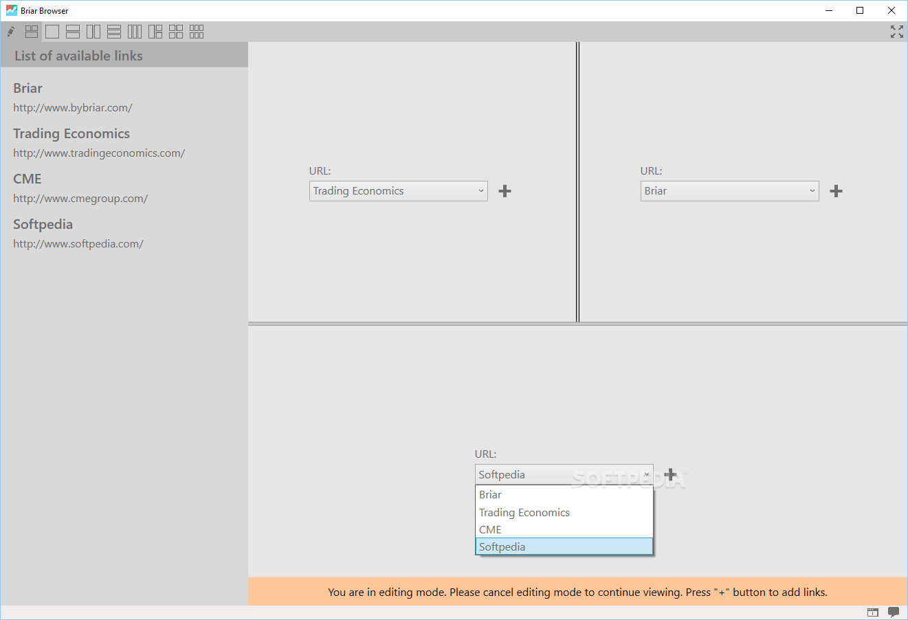This screenshot has height=620, width=908.
Task: Select the Trading Economics entry in sidebar
Action: (x=71, y=133)
